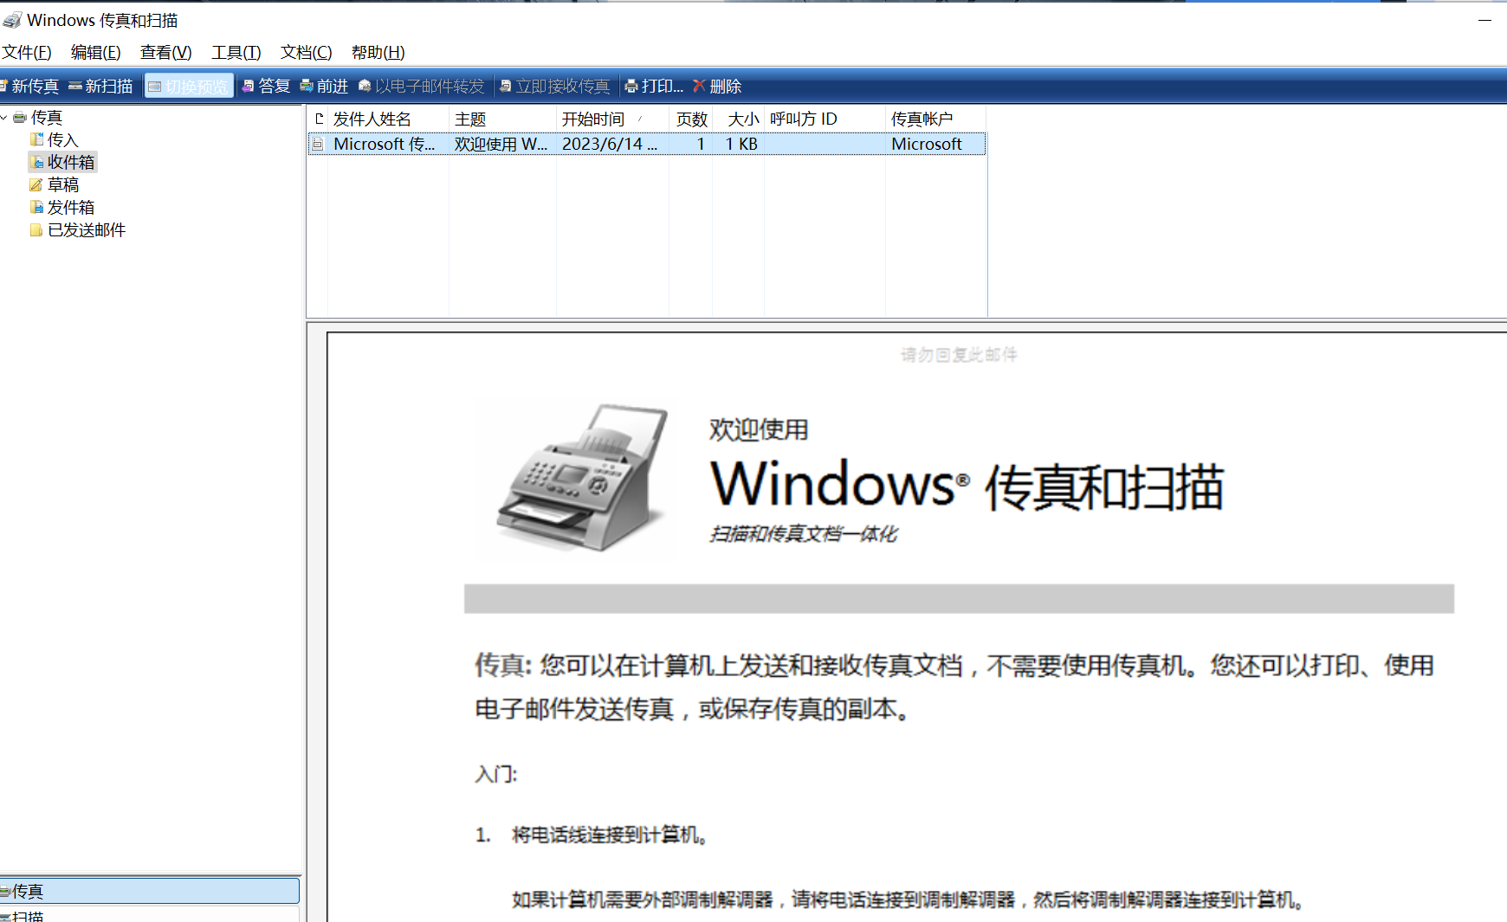Sort by the Subject (主题) column header

click(502, 119)
